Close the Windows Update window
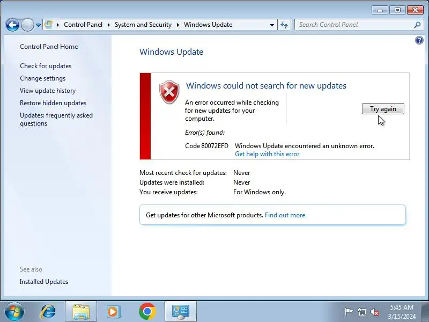The height and width of the screenshot is (322, 429). 415,10
